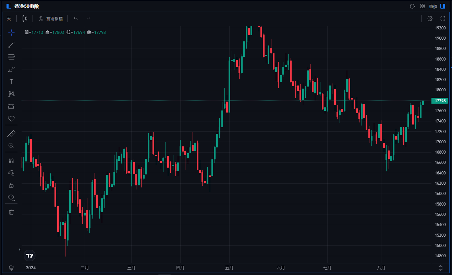The width and height of the screenshot is (452, 275).
Task: Click the 17798 current price label
Action: (x=440, y=101)
